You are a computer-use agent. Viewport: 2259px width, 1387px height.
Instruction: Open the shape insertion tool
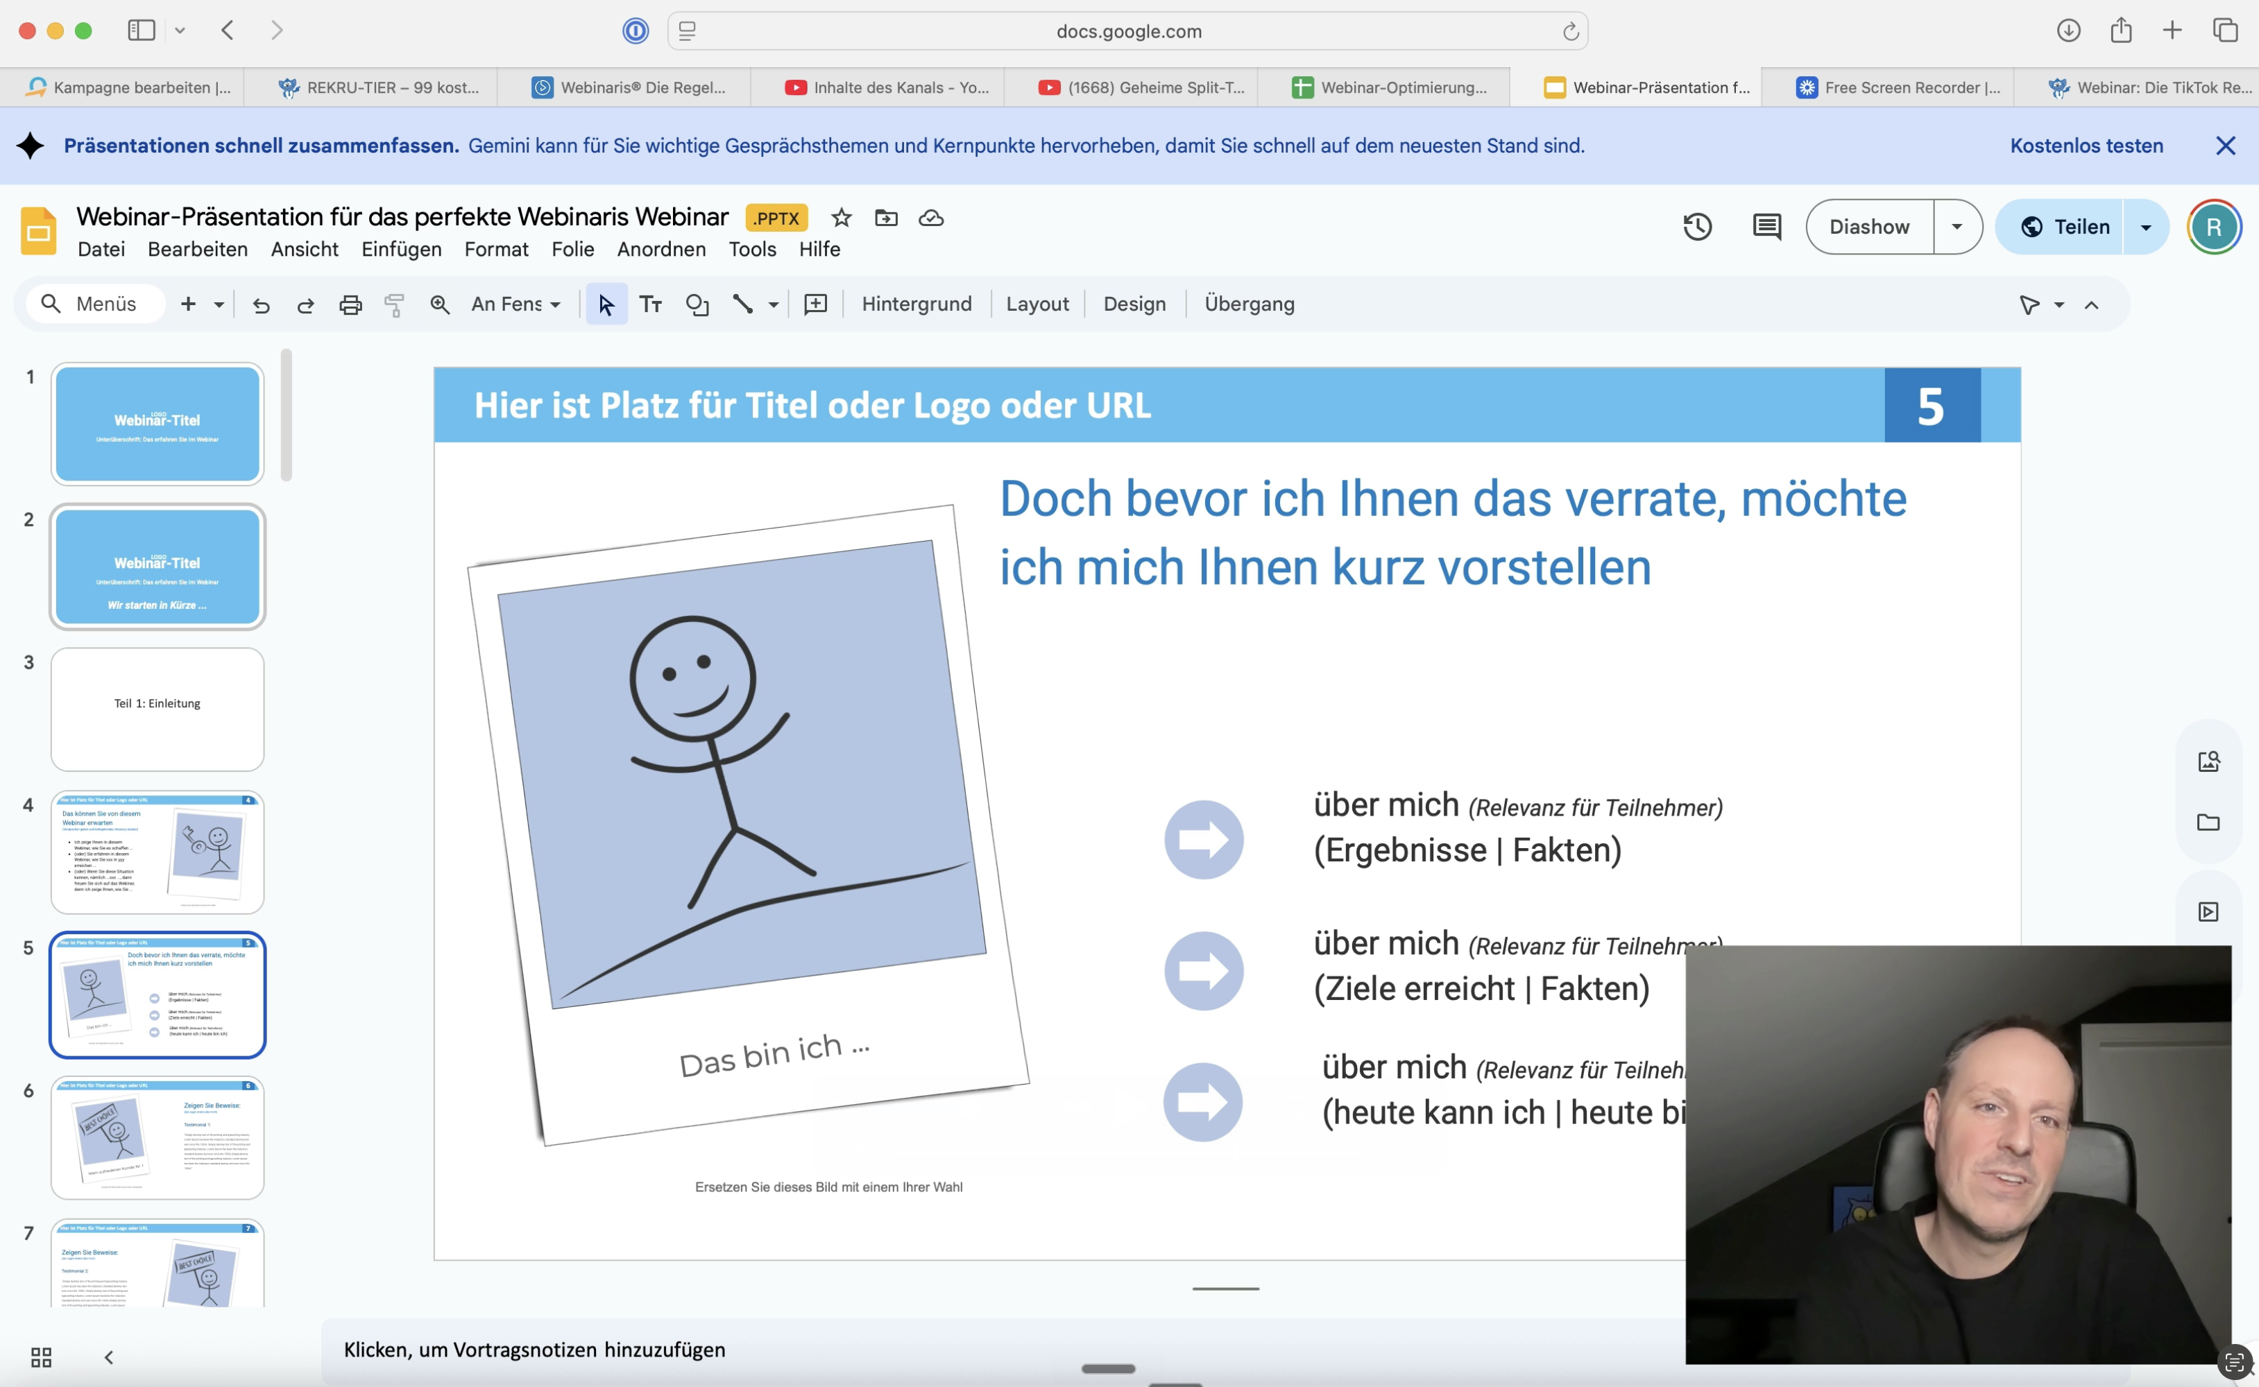(x=697, y=304)
